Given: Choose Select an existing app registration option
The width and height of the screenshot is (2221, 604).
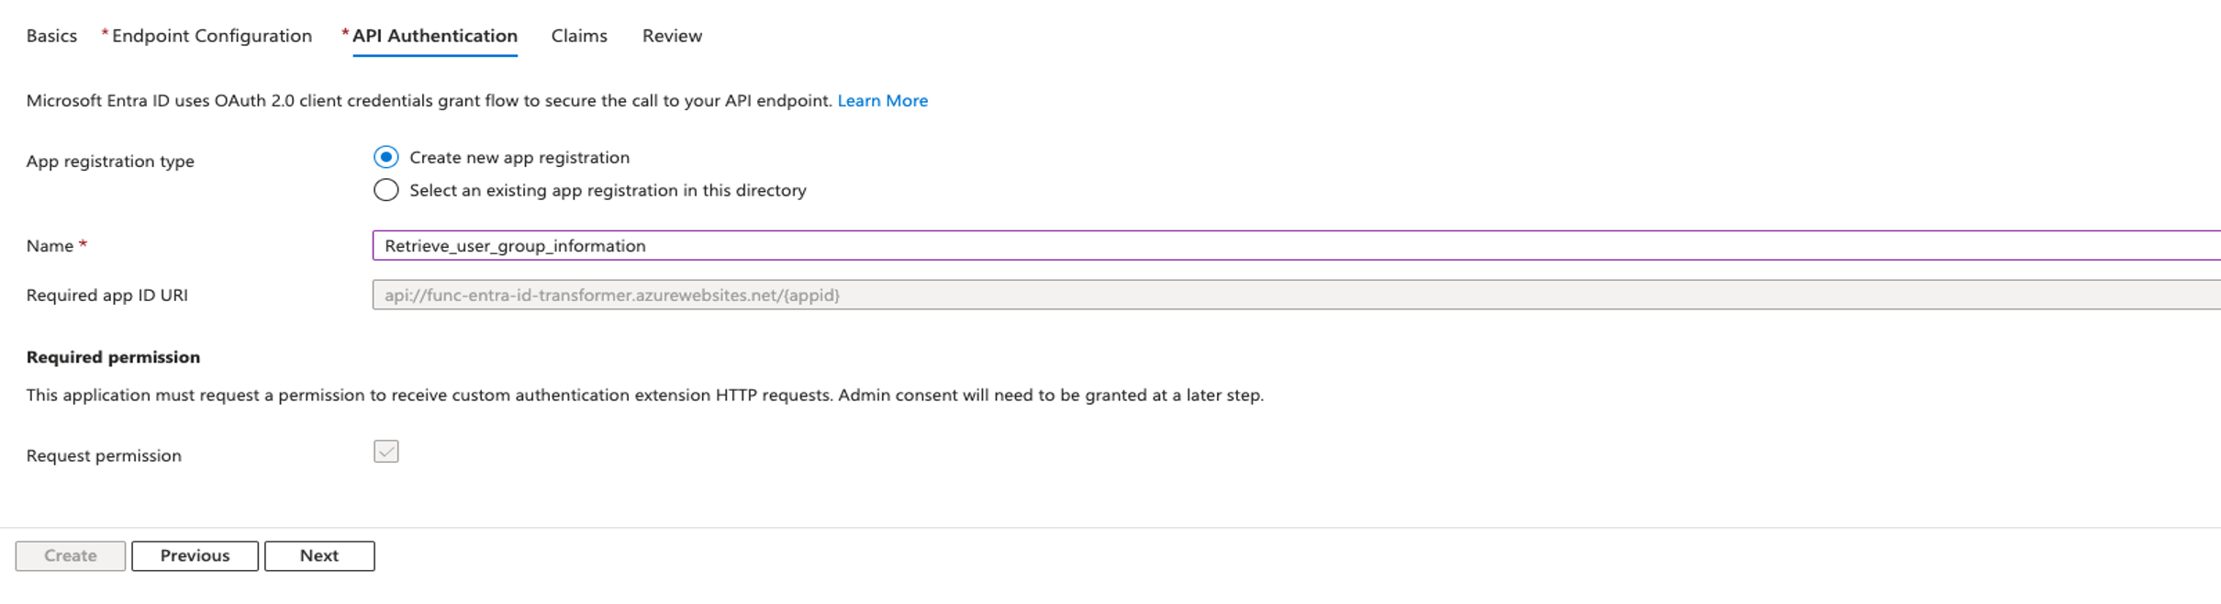Looking at the screenshot, I should (386, 190).
